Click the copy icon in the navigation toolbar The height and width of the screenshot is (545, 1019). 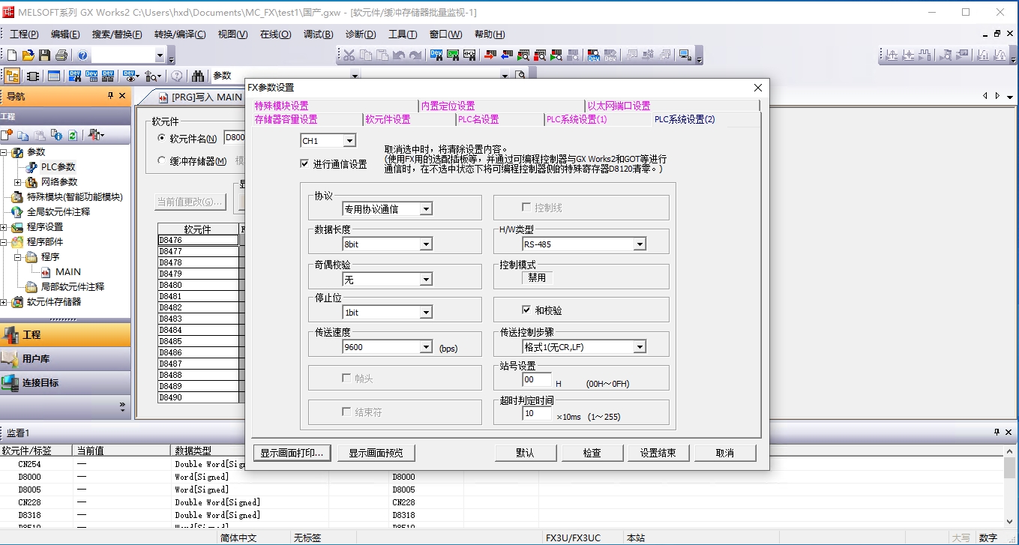pyautogui.click(x=23, y=135)
